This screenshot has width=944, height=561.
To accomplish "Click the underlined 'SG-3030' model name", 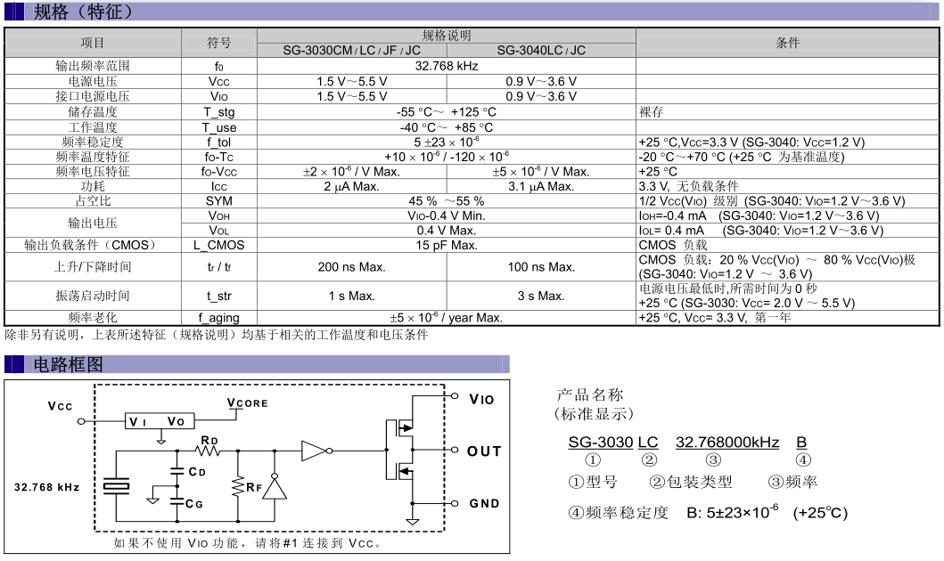I will [600, 443].
